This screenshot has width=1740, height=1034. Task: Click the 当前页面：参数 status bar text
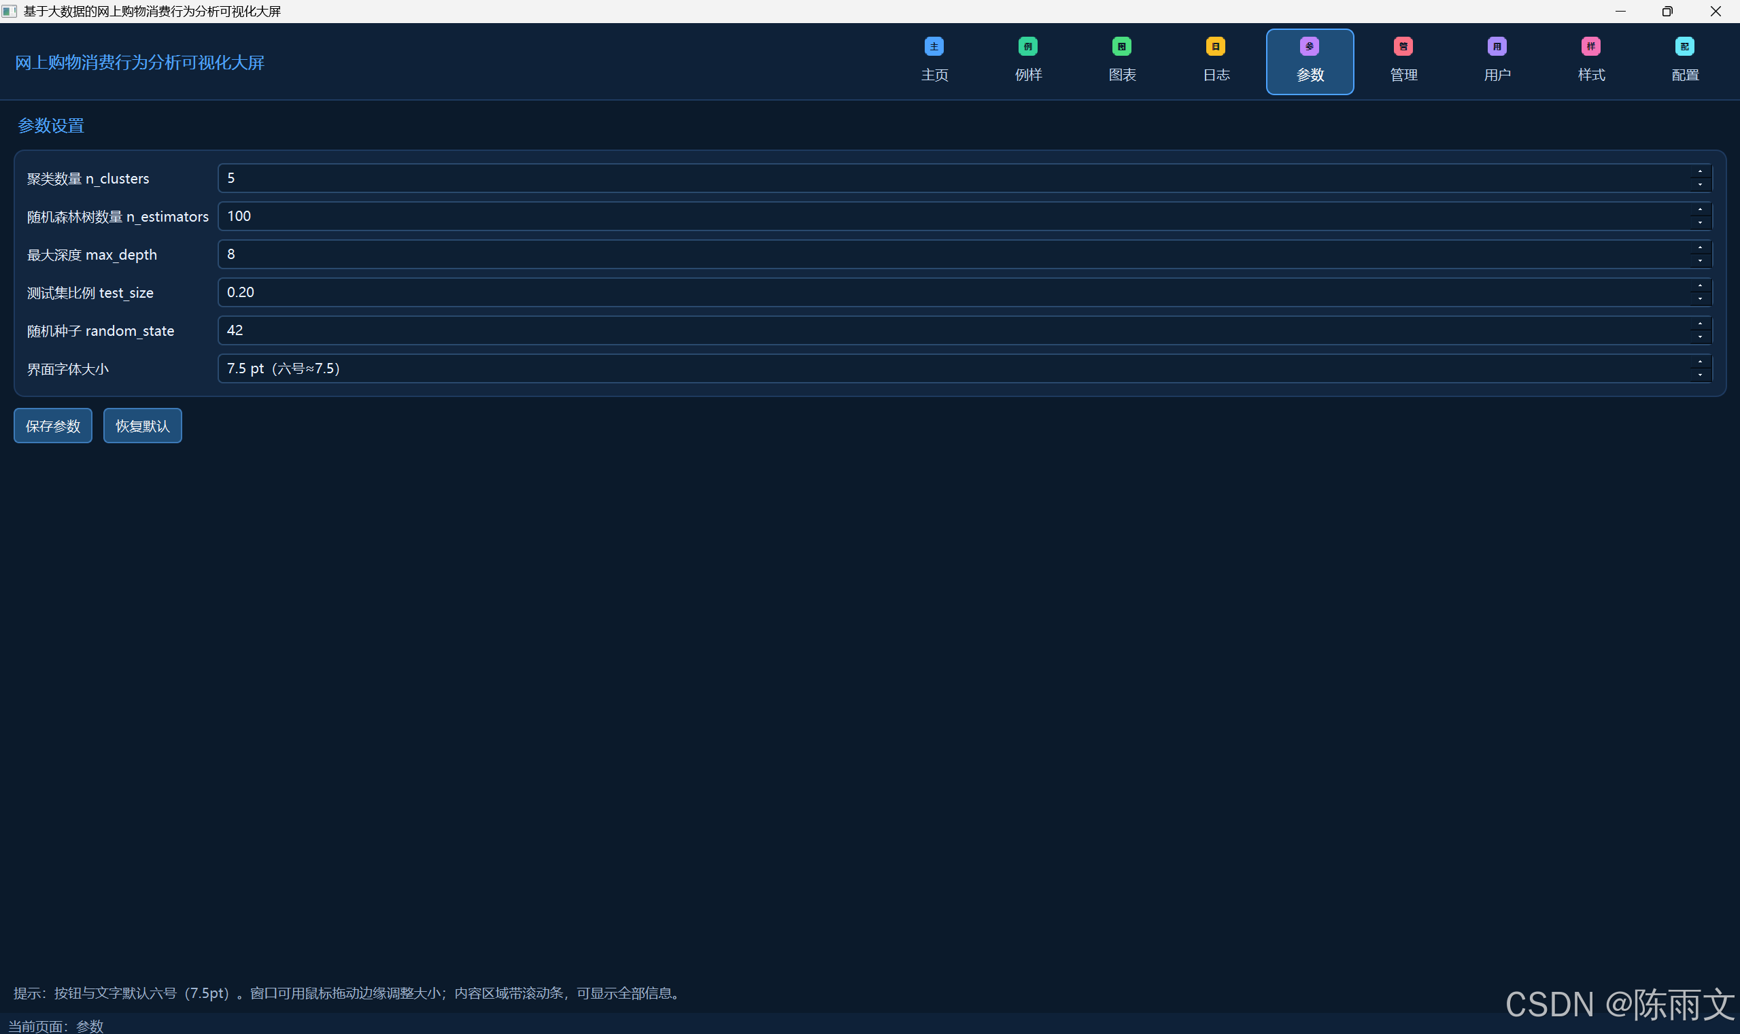[56, 1026]
